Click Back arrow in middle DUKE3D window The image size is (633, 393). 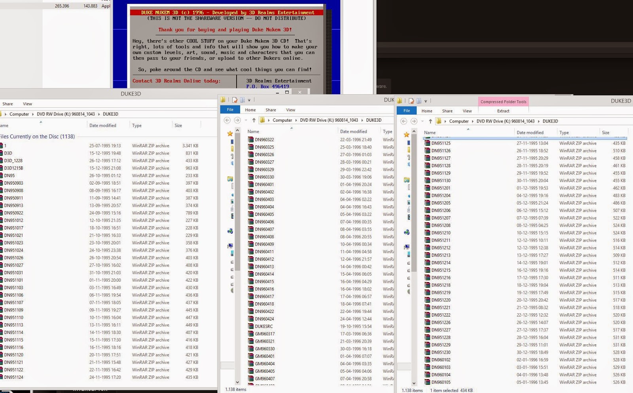point(227,120)
